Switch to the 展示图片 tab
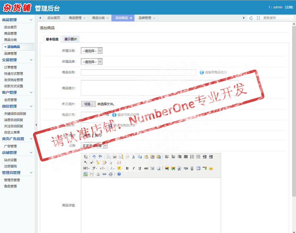Viewport: 296px width, 233px height. 71,39
